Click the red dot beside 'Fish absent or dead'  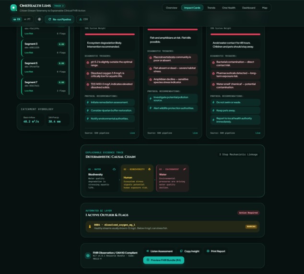(151, 69)
